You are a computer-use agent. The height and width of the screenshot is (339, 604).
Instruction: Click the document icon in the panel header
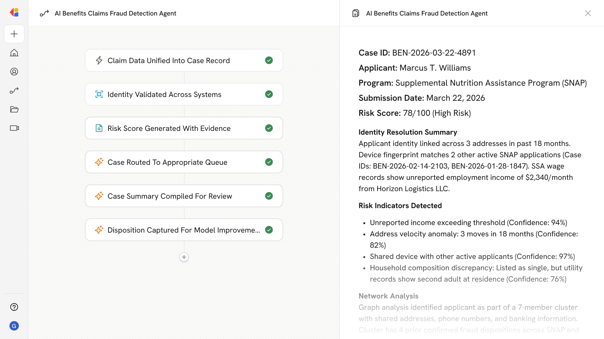pyautogui.click(x=356, y=13)
